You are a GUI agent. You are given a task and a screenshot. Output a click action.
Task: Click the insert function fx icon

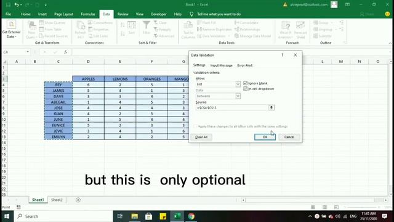click(x=66, y=52)
